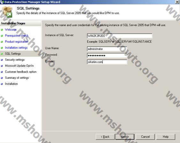Click the title bar wizard icon
The height and width of the screenshot is (143, 180).
coord(2,2)
